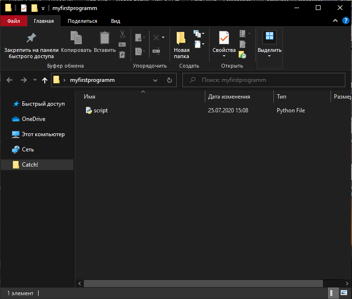352x299 pixels.
Task: Go forward with the right arrow
Action: coord(23,80)
